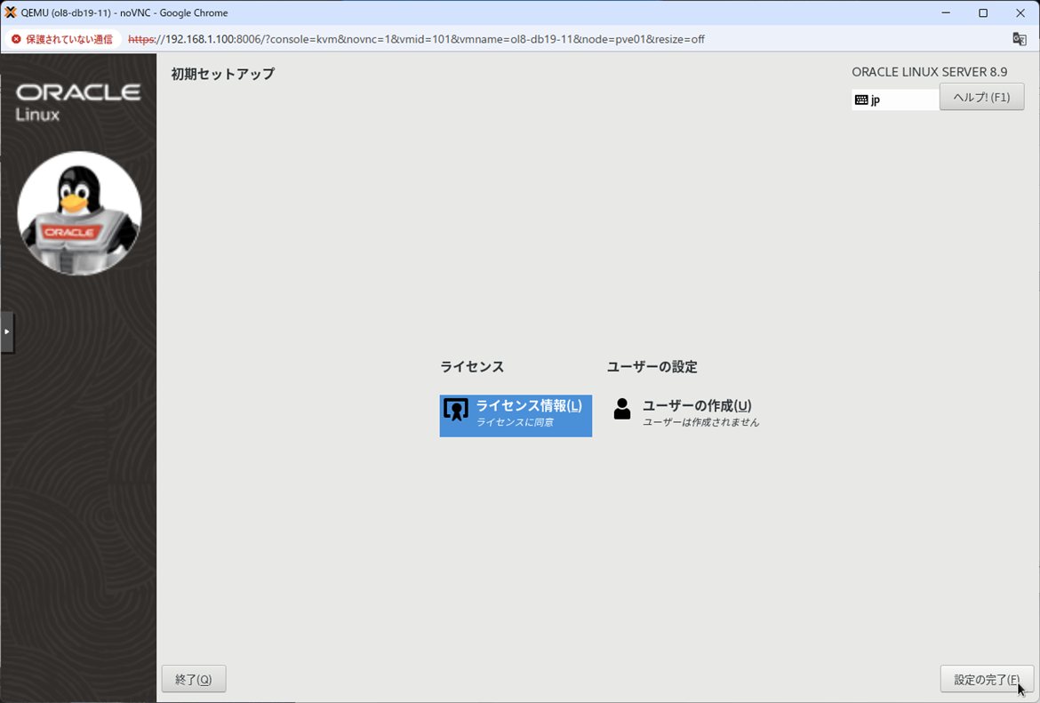This screenshot has height=703, width=1040.
Task: Click the ORACLE Linux logo
Action: [78, 103]
